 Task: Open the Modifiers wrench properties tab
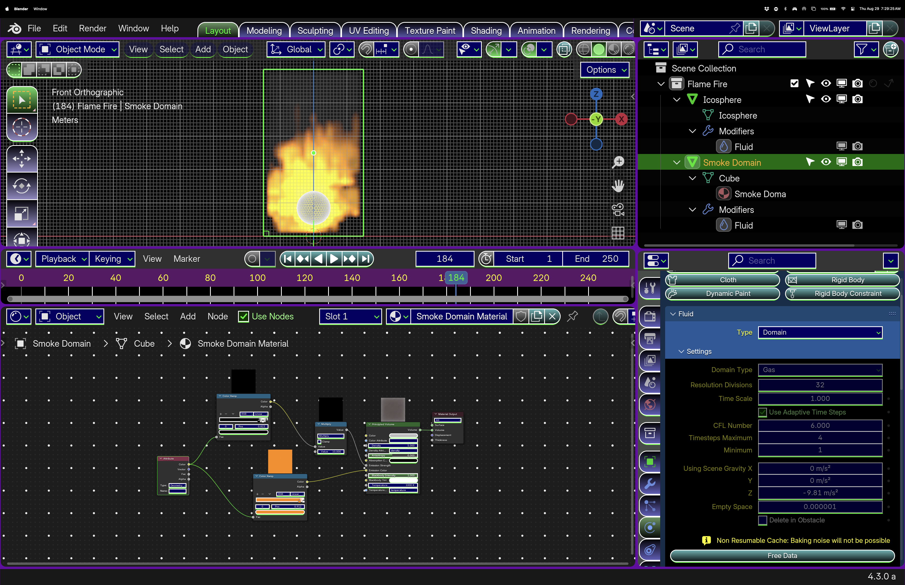[650, 484]
